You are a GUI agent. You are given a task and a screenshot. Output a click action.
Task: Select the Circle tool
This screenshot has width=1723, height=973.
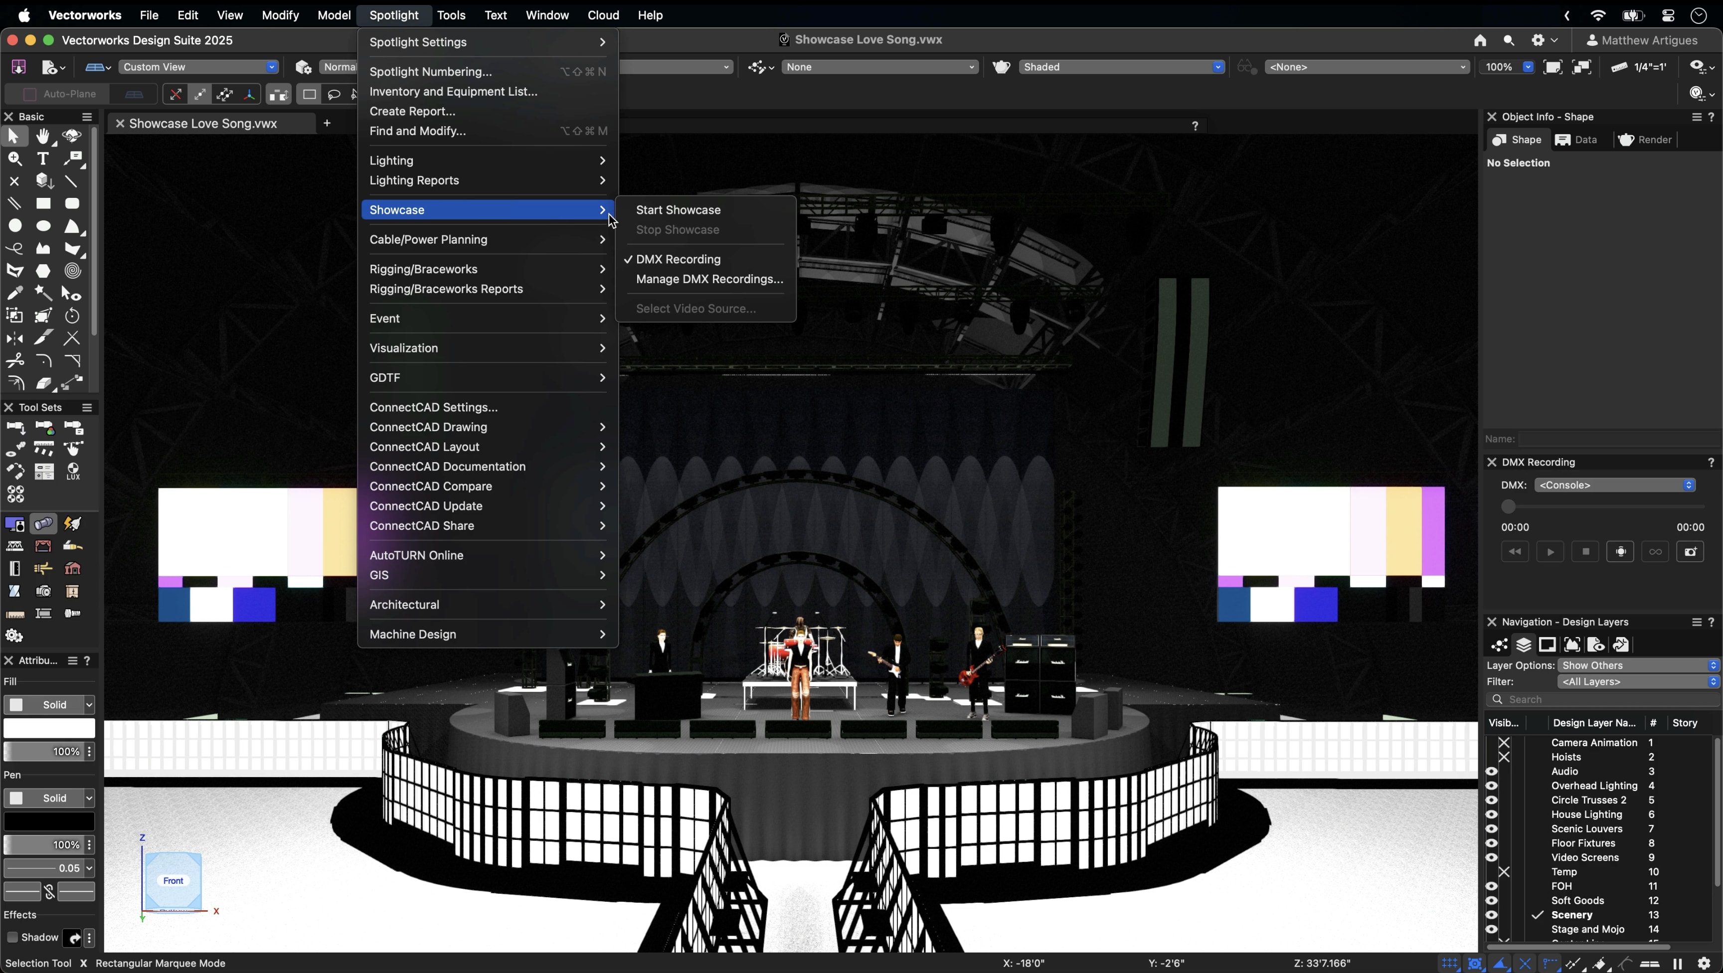(x=15, y=225)
